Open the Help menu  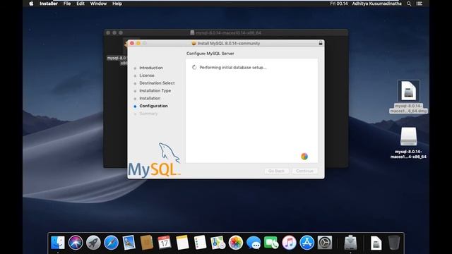point(117,4)
